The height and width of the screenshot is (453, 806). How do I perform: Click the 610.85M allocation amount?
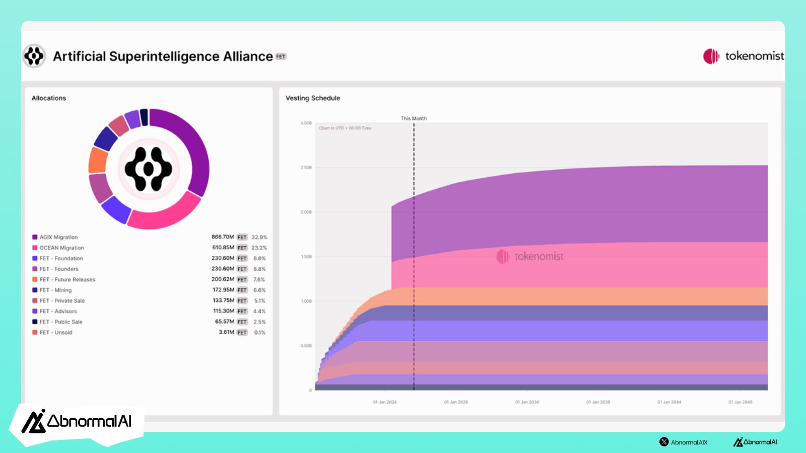pos(223,248)
